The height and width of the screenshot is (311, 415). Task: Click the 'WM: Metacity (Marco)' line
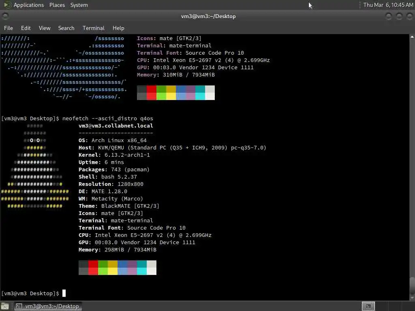[111, 198]
